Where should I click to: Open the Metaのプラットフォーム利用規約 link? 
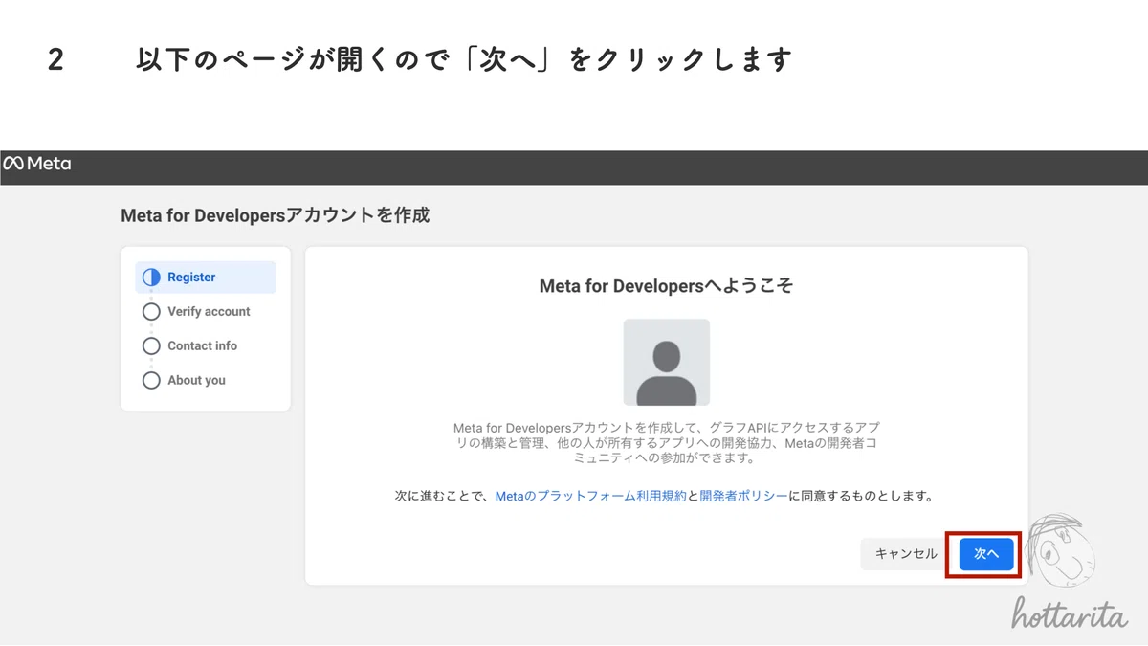pyautogui.click(x=591, y=497)
